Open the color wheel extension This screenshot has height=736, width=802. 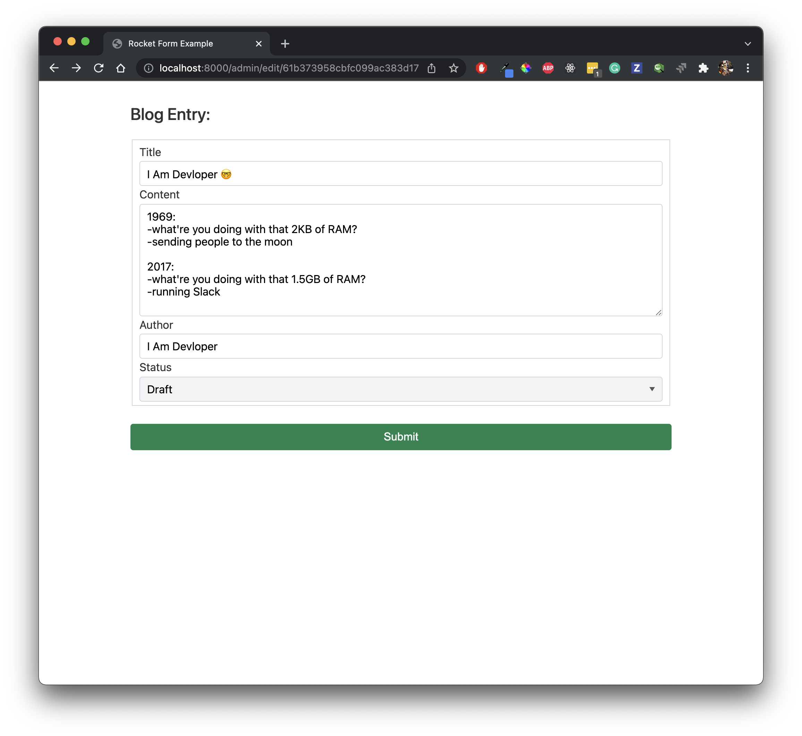526,68
